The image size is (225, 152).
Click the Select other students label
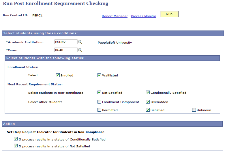coord(45,102)
